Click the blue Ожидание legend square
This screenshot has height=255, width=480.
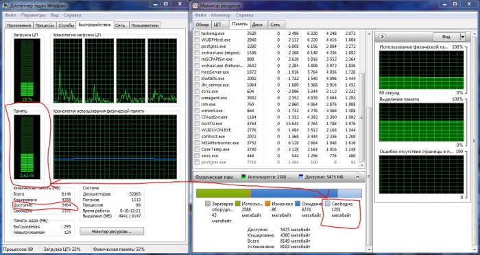coord(297,204)
